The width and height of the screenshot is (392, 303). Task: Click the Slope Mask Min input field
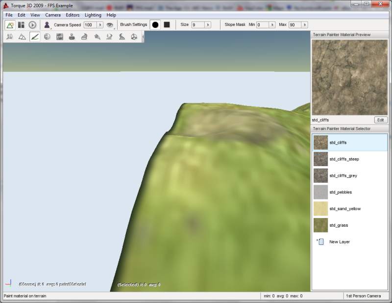tap(262, 25)
